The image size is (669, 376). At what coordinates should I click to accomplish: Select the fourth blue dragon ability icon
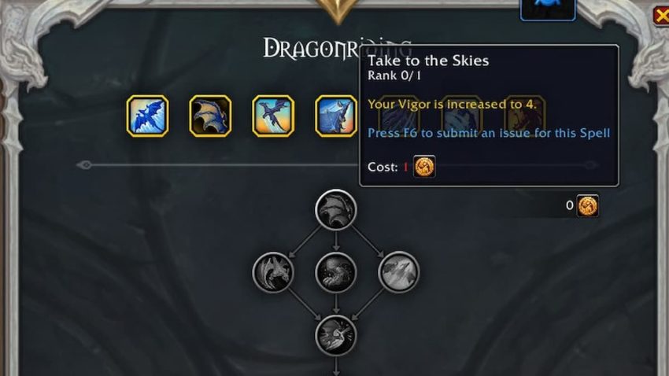[336, 116]
